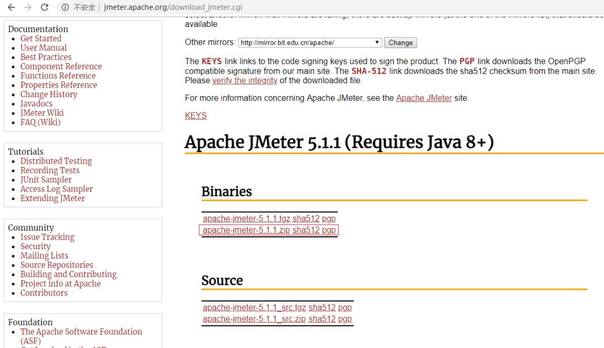Viewport: 604px width, 348px height.
Task: Click the browser forward arrow
Action: pos(28,8)
